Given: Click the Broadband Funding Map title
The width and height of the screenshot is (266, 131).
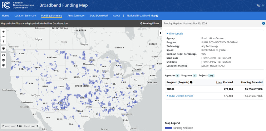Looking at the screenshot, I should click(63, 5).
